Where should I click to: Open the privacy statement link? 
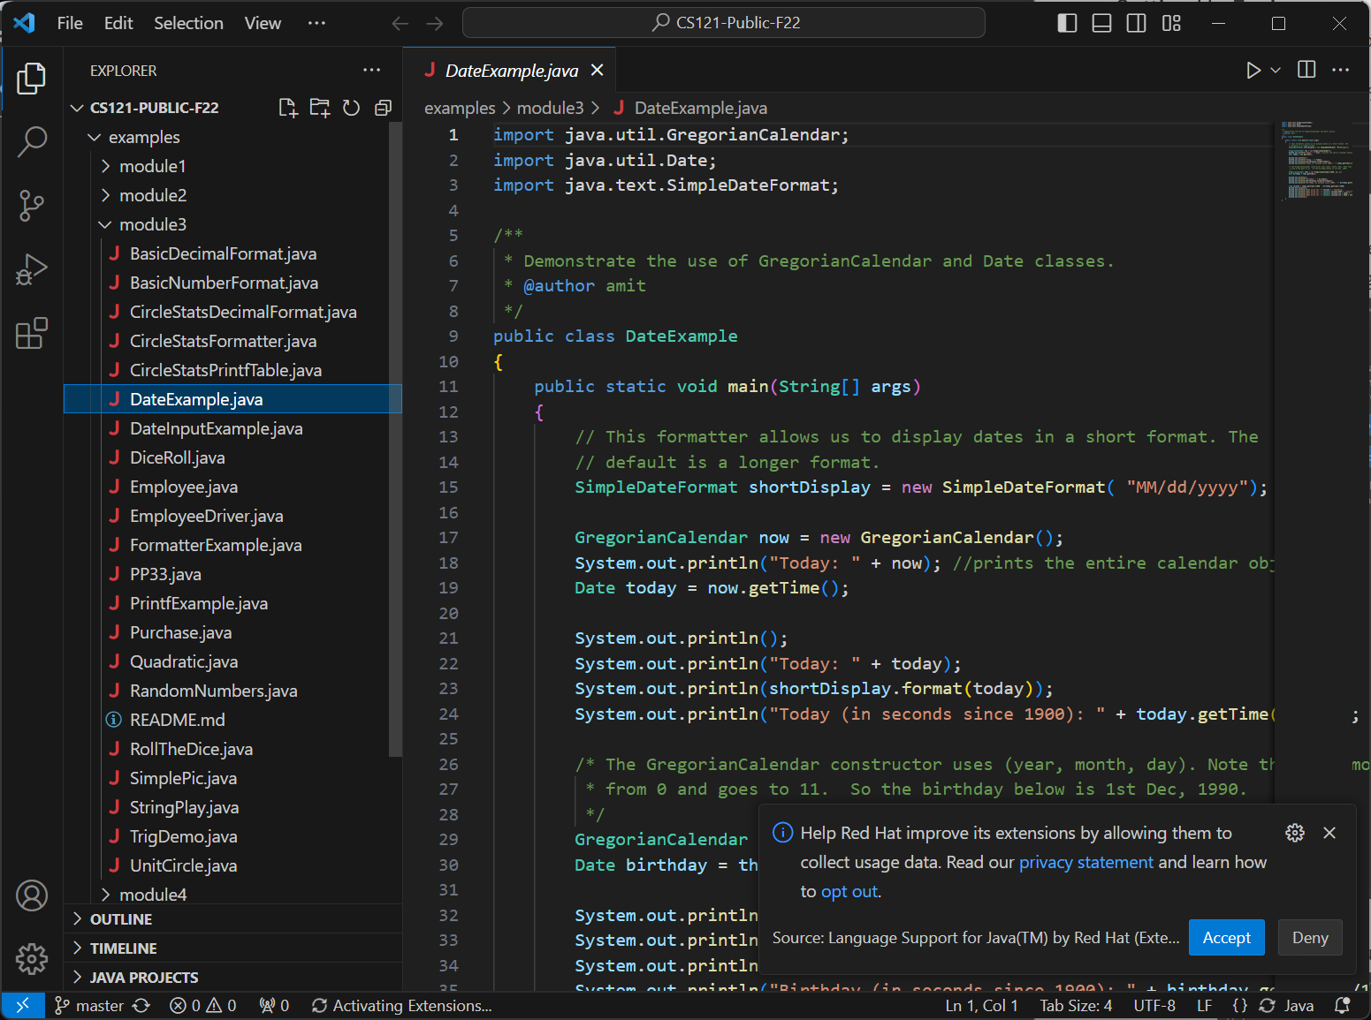point(1085,862)
